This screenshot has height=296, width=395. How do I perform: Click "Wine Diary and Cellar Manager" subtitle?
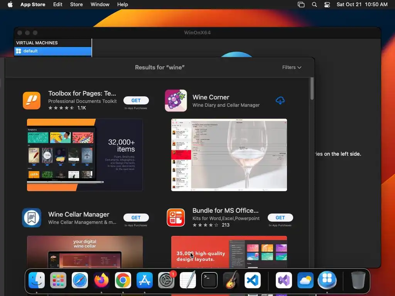click(226, 105)
